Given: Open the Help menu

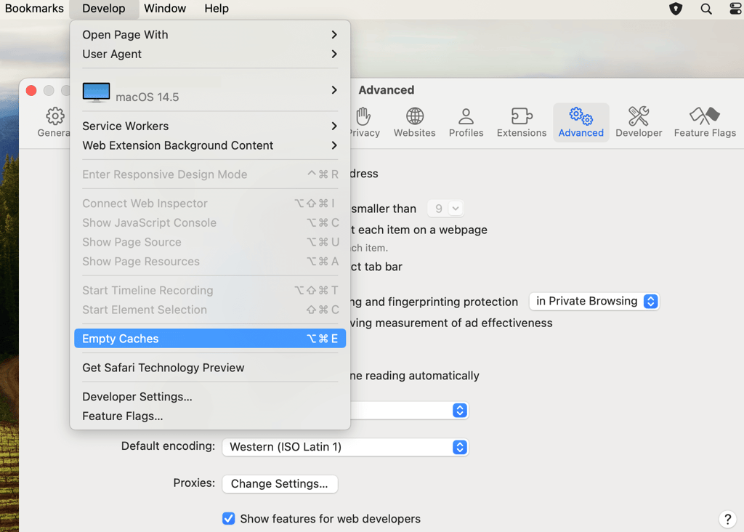Looking at the screenshot, I should [x=217, y=9].
